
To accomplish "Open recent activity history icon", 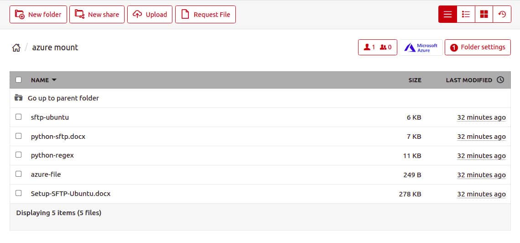I will (x=502, y=14).
